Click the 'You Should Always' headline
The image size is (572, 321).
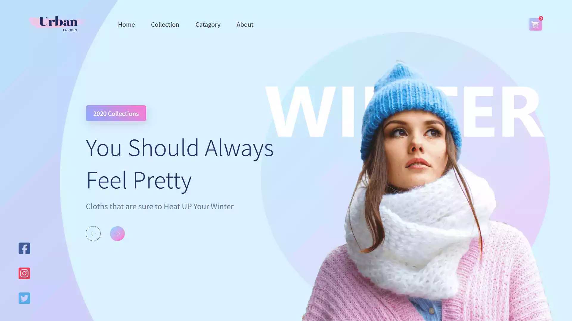[180, 148]
